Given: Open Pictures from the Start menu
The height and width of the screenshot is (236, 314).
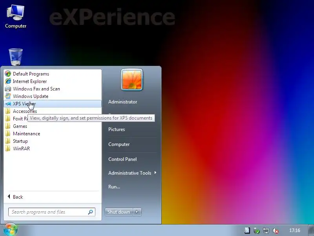Looking at the screenshot, I should coord(117,129).
